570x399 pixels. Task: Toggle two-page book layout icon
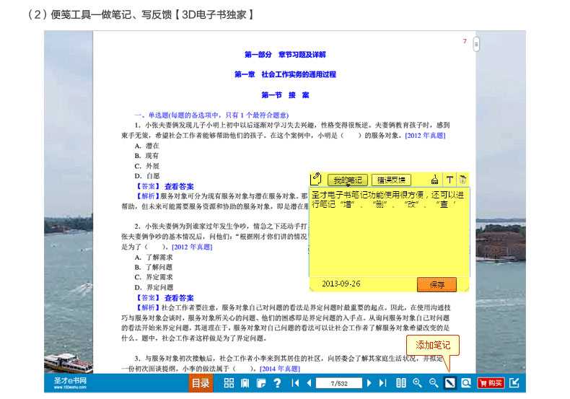coord(401,383)
